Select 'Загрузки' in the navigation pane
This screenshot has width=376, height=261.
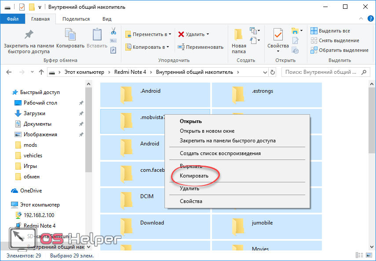(34, 113)
